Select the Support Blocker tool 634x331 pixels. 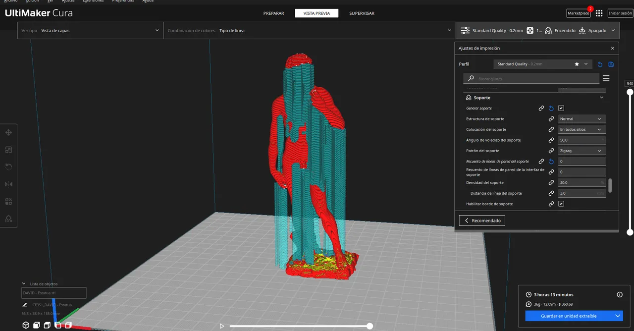[8, 219]
